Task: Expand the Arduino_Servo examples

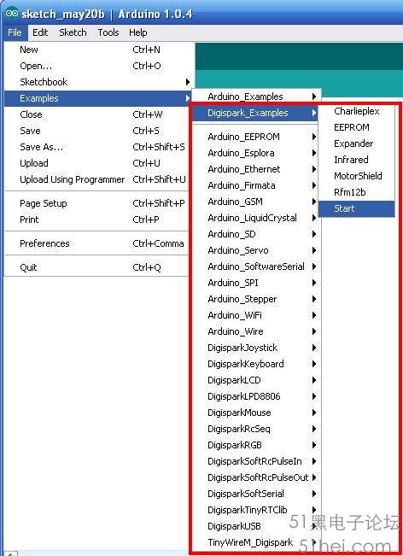Action: point(256,250)
